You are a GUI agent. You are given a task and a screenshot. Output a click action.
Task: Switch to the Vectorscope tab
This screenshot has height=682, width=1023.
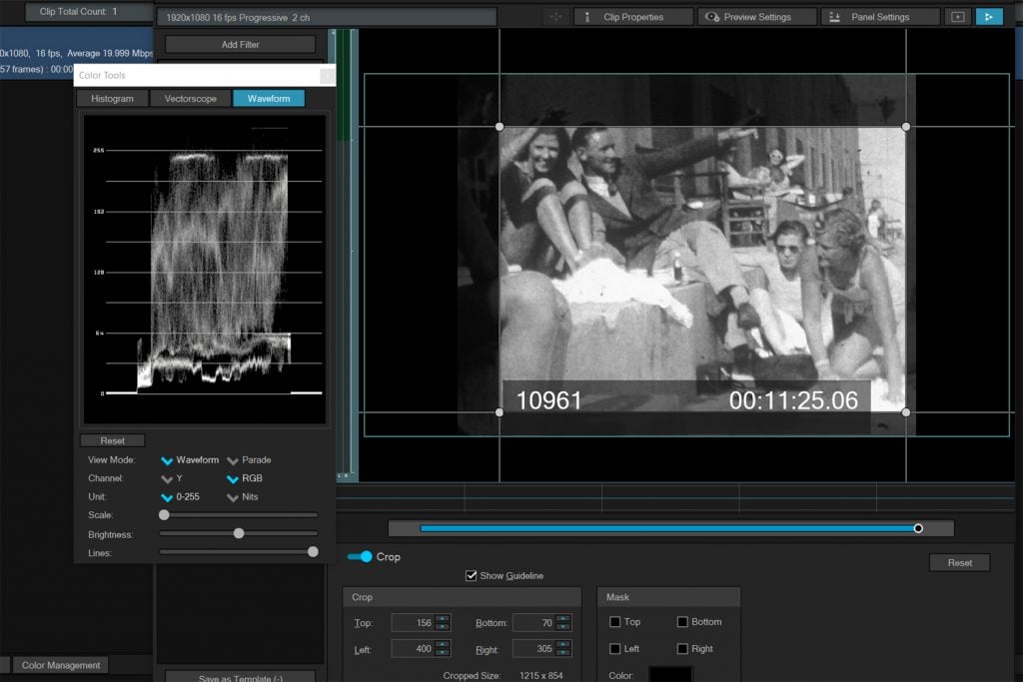[190, 99]
